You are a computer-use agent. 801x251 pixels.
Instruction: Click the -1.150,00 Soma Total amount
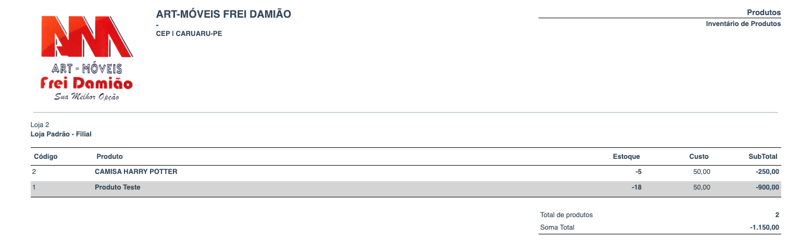pyautogui.click(x=765, y=228)
